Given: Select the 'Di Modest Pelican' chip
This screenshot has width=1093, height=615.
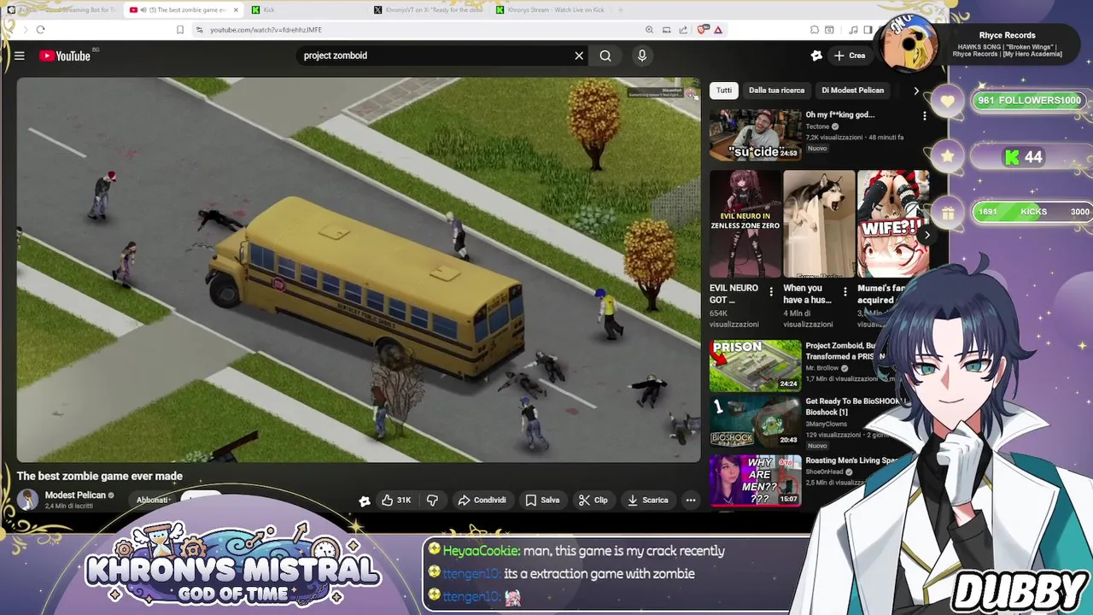Looking at the screenshot, I should [x=852, y=90].
